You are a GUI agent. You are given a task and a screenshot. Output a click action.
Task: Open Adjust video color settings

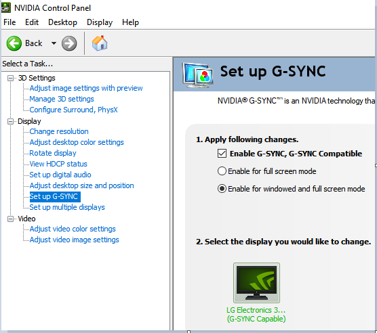point(73,229)
